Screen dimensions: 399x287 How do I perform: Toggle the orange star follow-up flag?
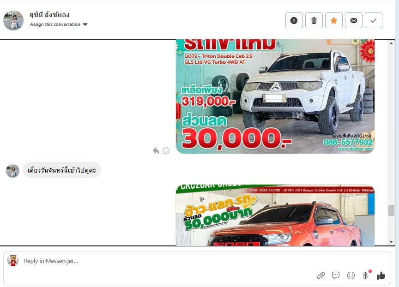(333, 20)
